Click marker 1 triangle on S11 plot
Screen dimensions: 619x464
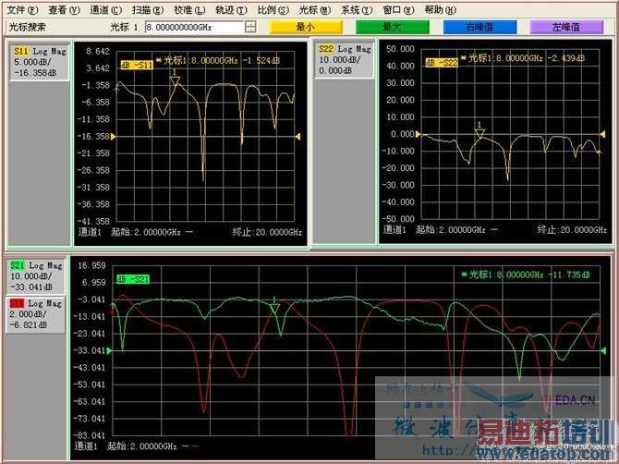[175, 81]
